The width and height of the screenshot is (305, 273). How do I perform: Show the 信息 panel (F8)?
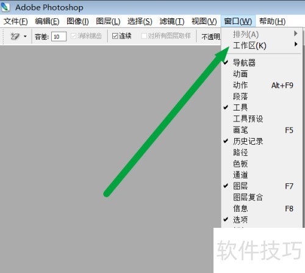pyautogui.click(x=261, y=208)
